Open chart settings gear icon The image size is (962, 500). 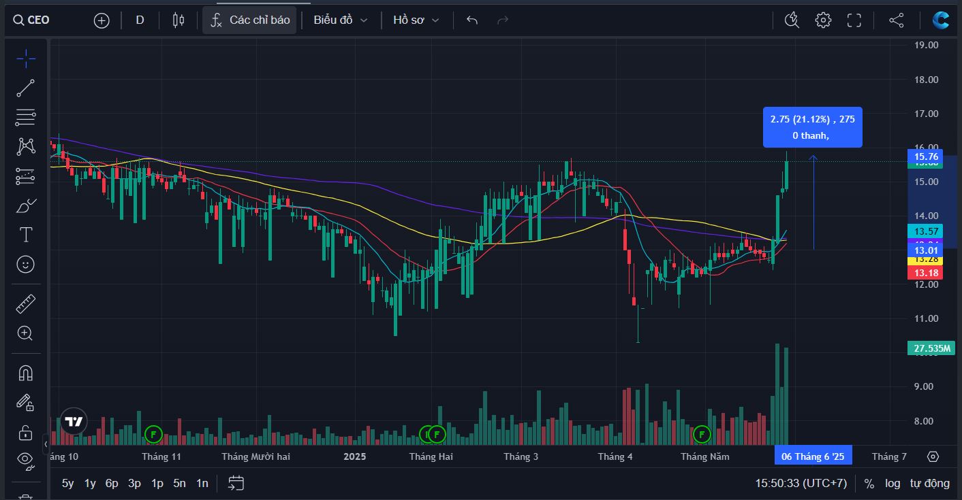823,20
